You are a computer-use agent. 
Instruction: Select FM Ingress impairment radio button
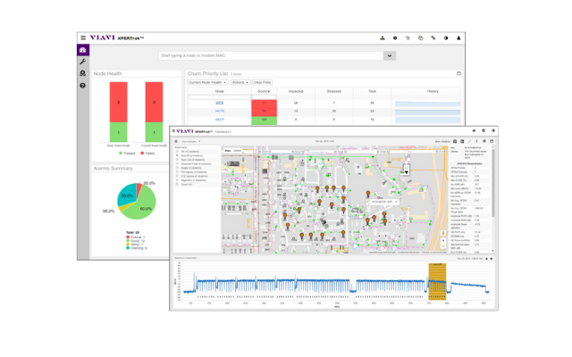click(177, 172)
